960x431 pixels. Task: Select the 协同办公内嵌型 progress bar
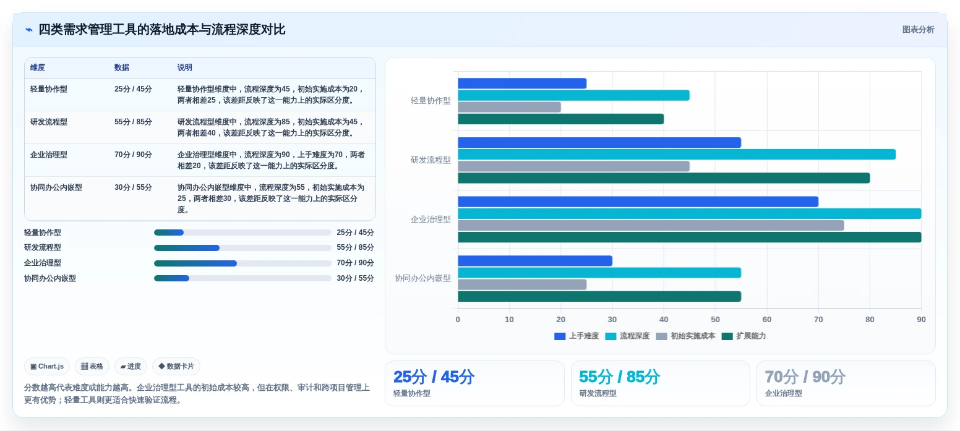point(242,278)
